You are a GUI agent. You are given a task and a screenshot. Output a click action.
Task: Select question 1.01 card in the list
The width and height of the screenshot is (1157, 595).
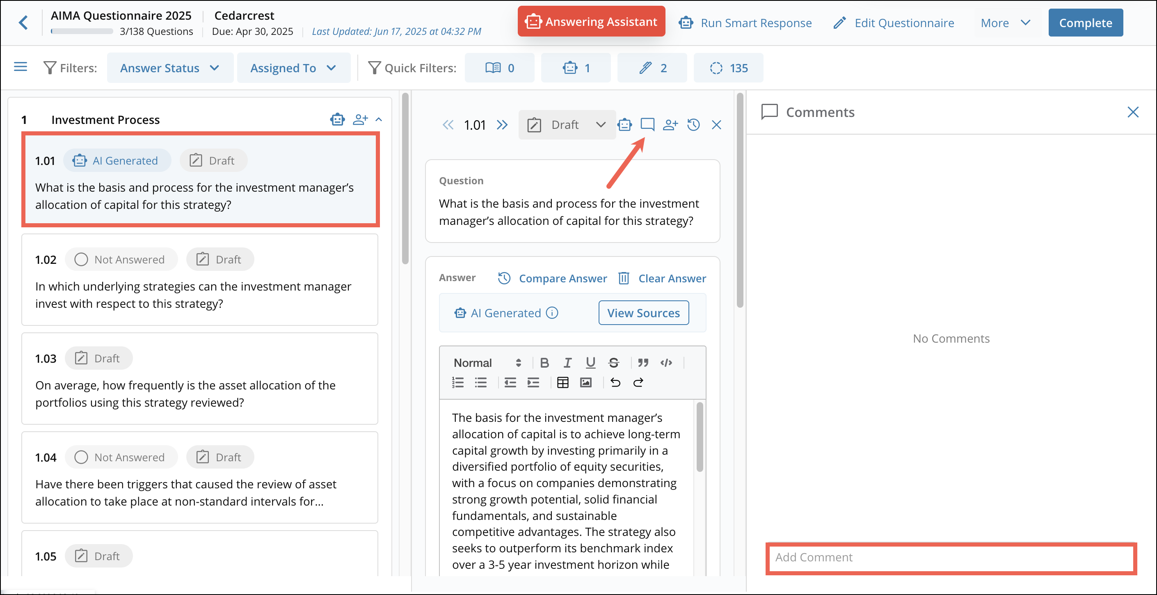[200, 180]
